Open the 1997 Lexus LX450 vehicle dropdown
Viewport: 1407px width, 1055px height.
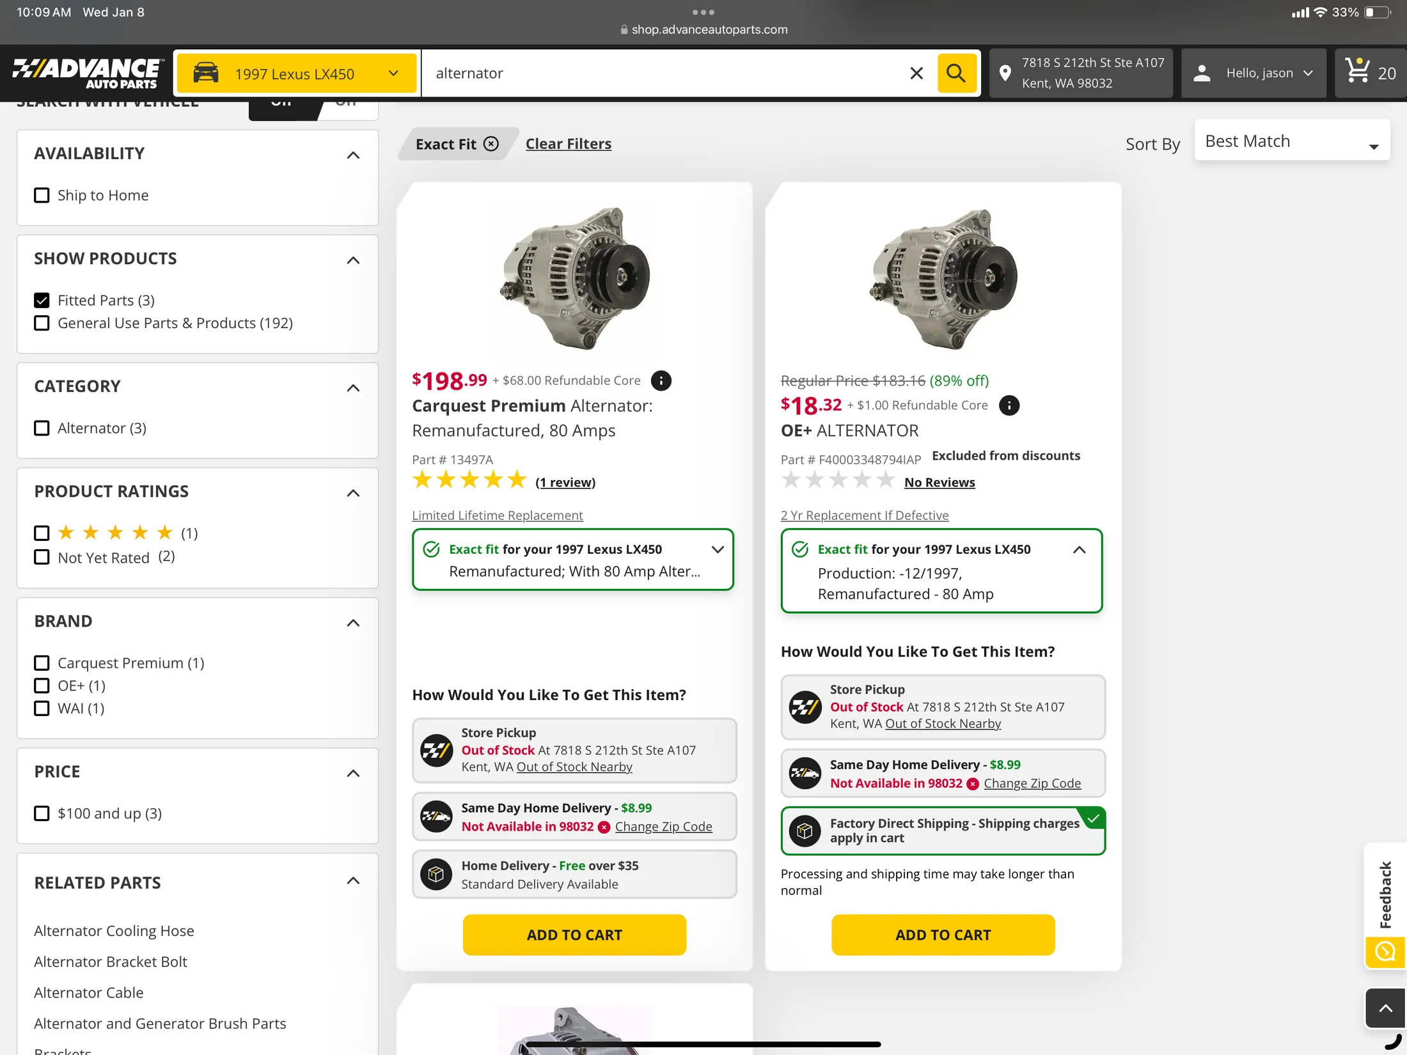pyautogui.click(x=296, y=74)
